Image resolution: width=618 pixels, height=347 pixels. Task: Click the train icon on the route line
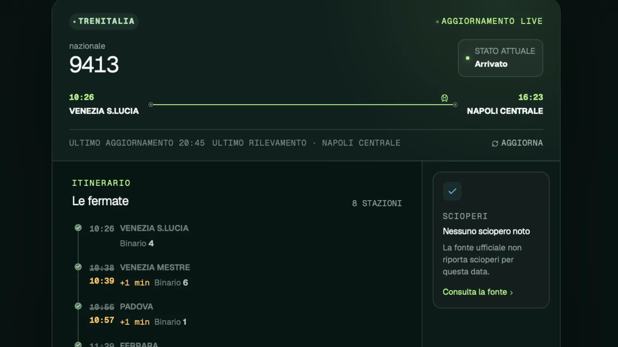(x=445, y=98)
